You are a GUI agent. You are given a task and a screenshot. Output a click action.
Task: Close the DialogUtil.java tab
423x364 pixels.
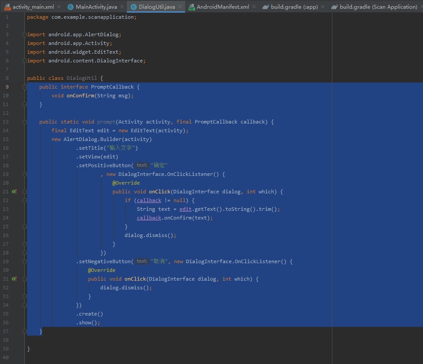point(180,7)
